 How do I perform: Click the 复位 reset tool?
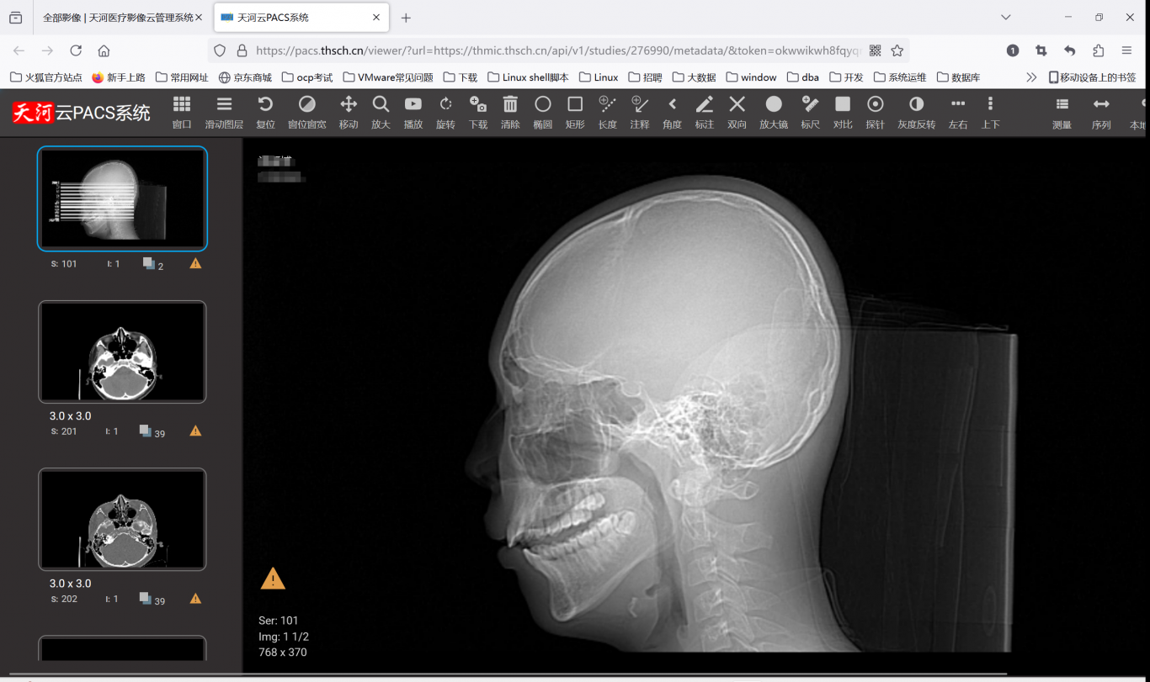pyautogui.click(x=265, y=112)
